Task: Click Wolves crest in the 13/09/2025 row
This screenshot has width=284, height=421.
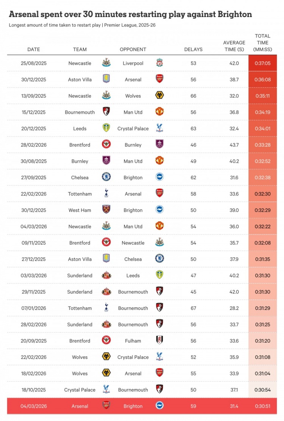Action: [x=159, y=95]
